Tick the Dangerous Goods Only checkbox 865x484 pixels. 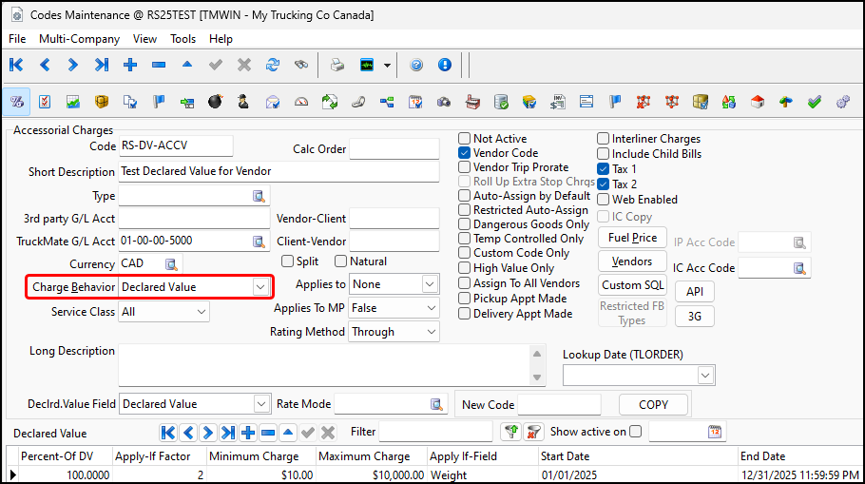pos(465,224)
